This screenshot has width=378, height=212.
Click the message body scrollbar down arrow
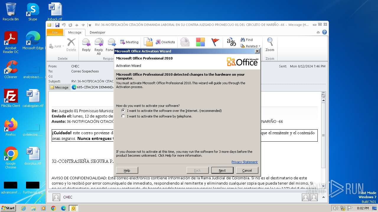point(323,186)
